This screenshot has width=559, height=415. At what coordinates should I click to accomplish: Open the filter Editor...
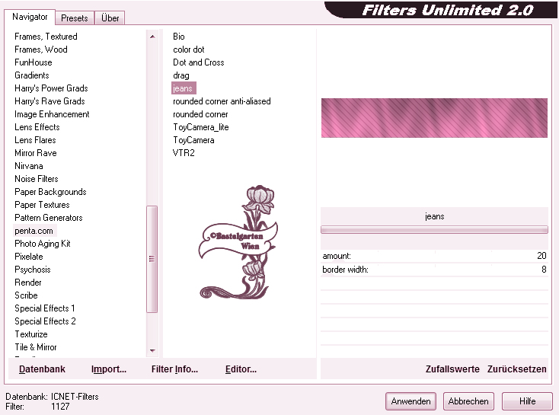[x=241, y=369]
